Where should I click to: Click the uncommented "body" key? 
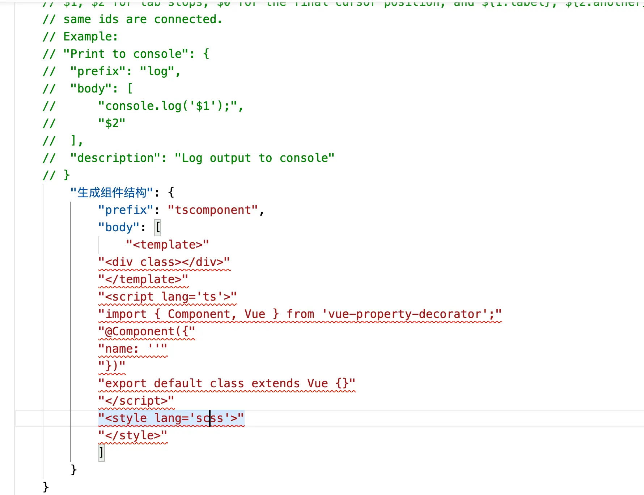pos(119,227)
